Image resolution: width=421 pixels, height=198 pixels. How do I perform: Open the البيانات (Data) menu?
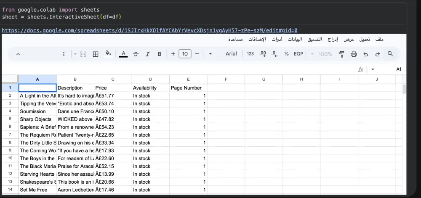click(x=295, y=40)
